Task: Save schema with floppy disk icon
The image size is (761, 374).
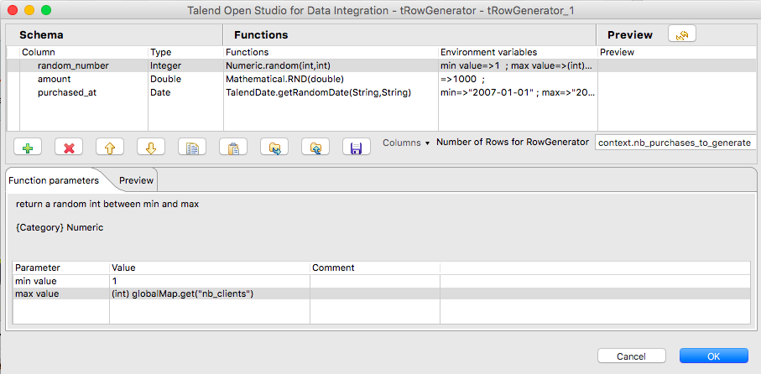Action: pyautogui.click(x=357, y=147)
